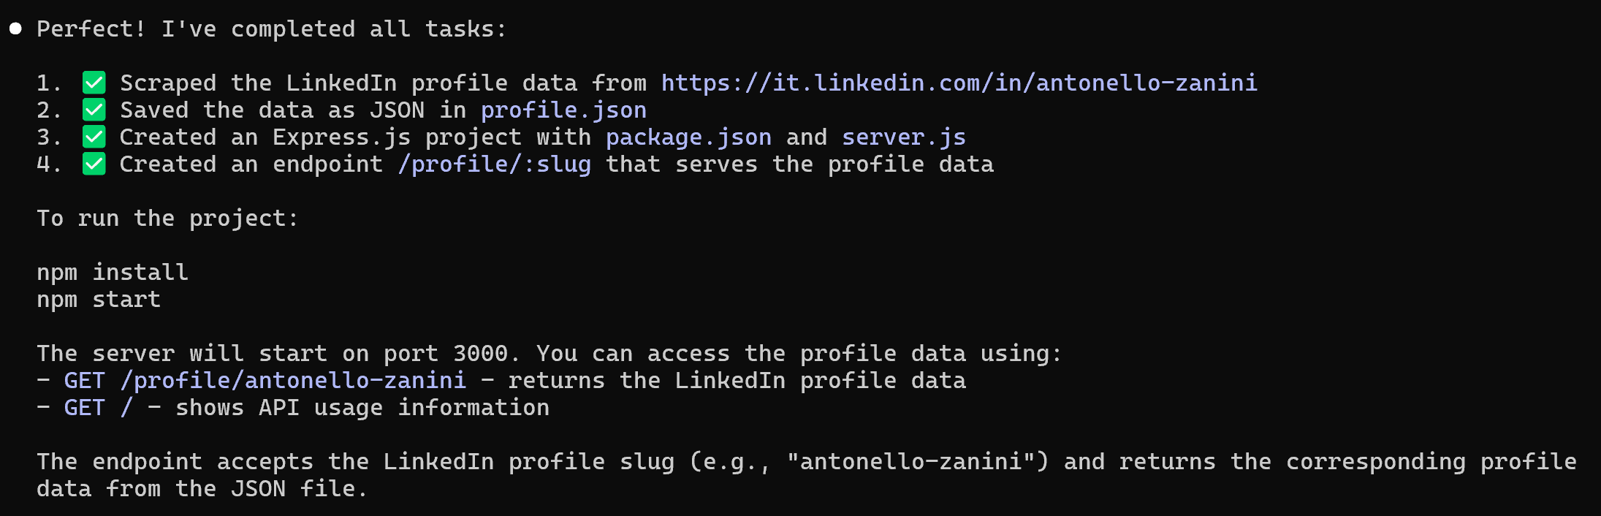Click green checkmark beside Saved the data
Viewport: 1601px width, 516px height.
(x=94, y=110)
